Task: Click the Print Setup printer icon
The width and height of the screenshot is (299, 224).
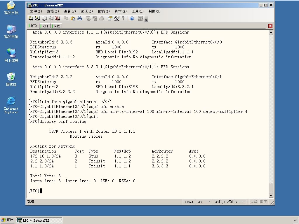Action: 101,18
